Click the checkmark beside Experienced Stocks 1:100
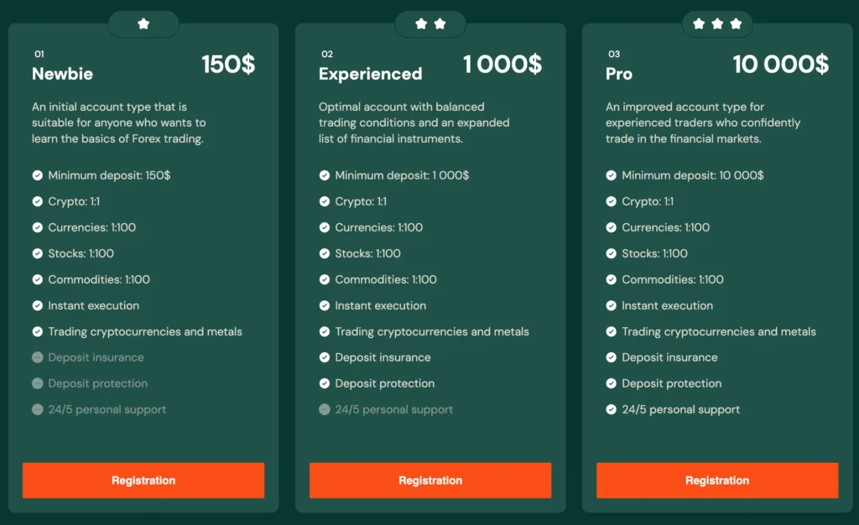 (325, 254)
